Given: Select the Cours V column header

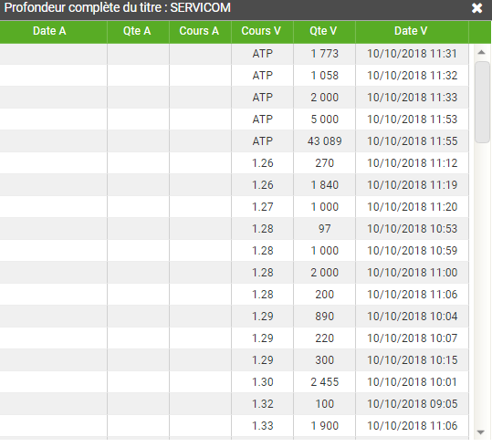Looking at the screenshot, I should 262,31.
